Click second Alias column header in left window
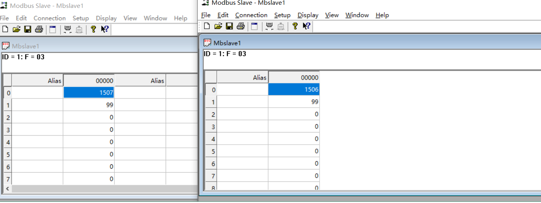The image size is (541, 203). (x=140, y=80)
